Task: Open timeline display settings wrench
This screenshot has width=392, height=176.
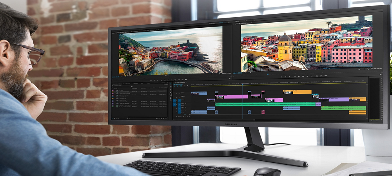Action: 188,86
